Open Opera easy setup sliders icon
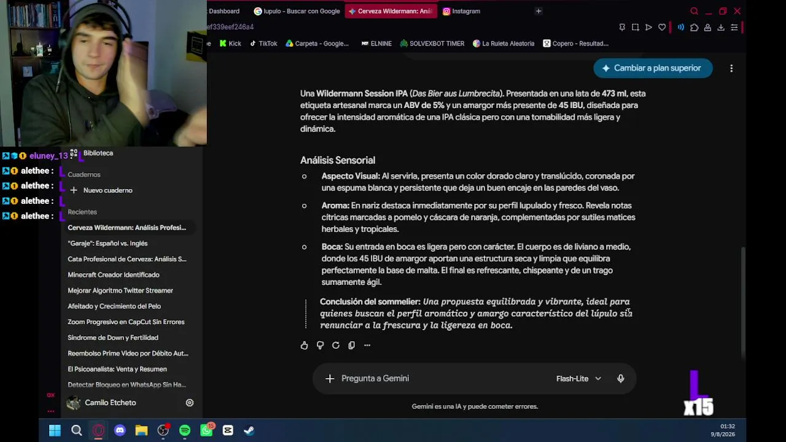Viewport: 786px width, 442px height. [734, 27]
